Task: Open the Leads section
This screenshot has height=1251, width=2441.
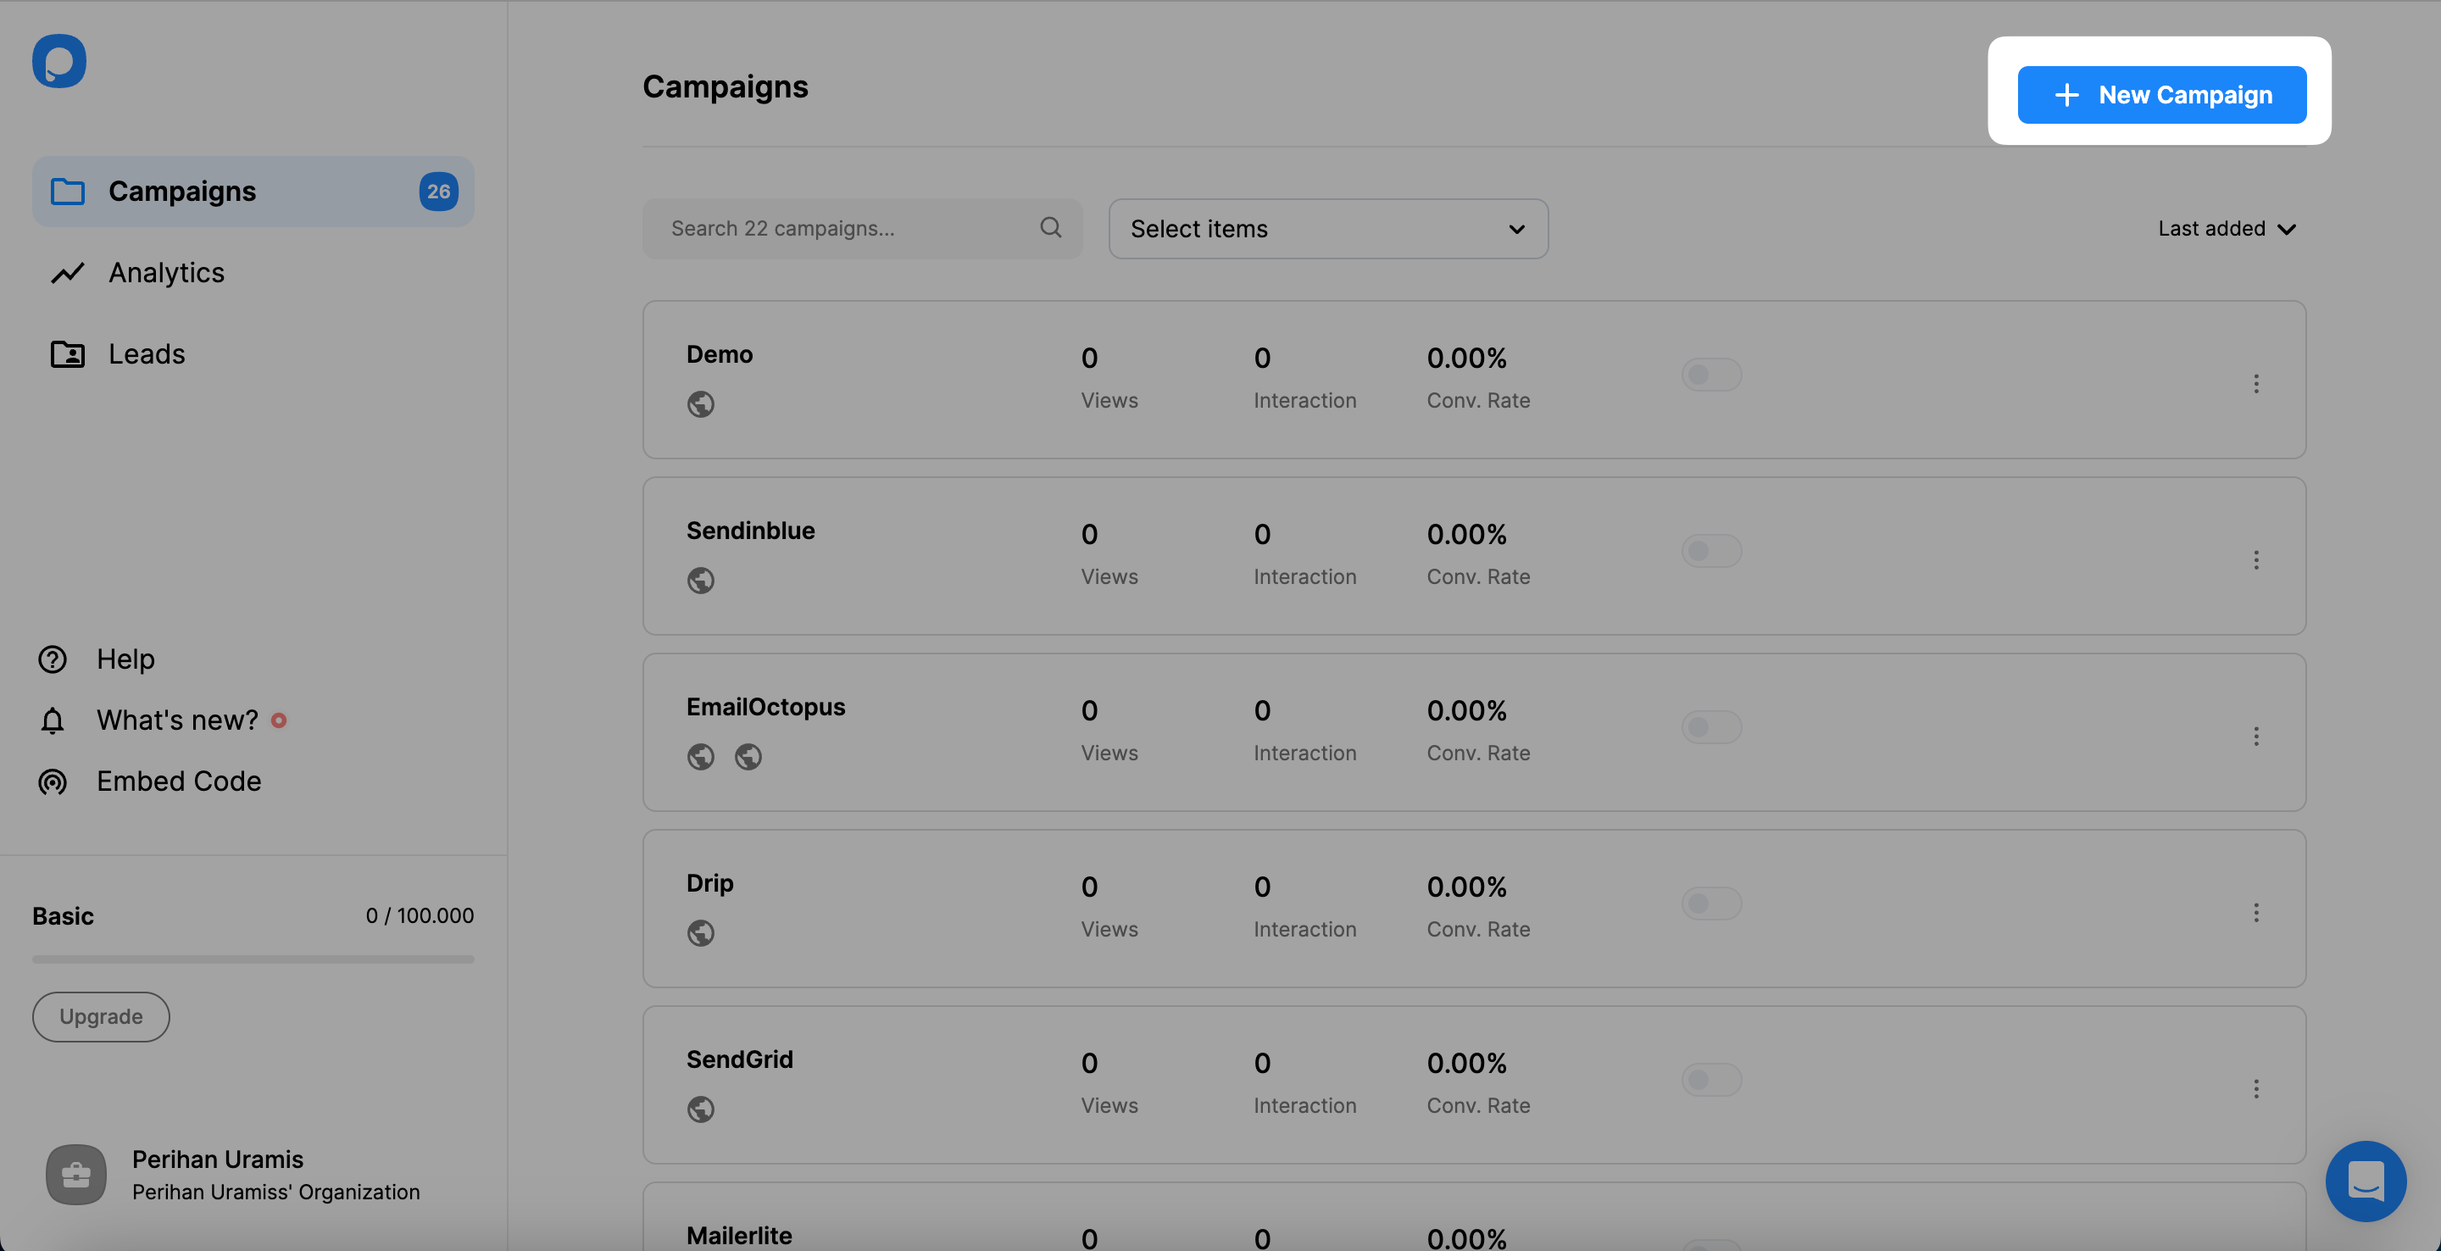Action: point(146,354)
